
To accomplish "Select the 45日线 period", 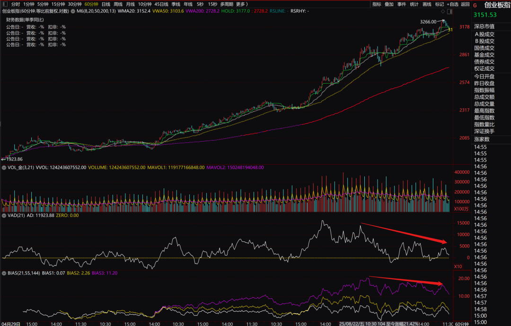I will pos(161,4).
